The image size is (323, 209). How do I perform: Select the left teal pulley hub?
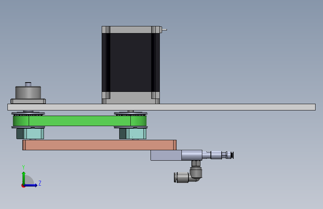[30, 134]
